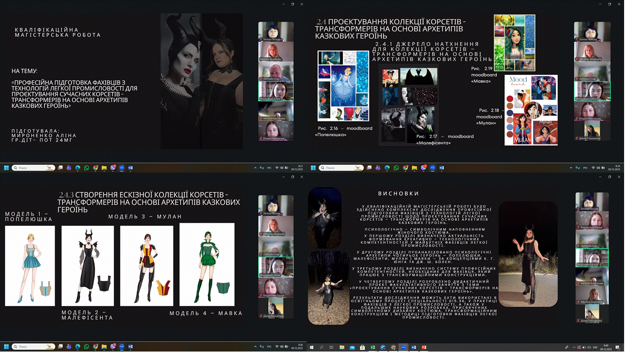Click the Task View taskbar icon
Viewport: 629px width, 354px height.
coord(332,348)
